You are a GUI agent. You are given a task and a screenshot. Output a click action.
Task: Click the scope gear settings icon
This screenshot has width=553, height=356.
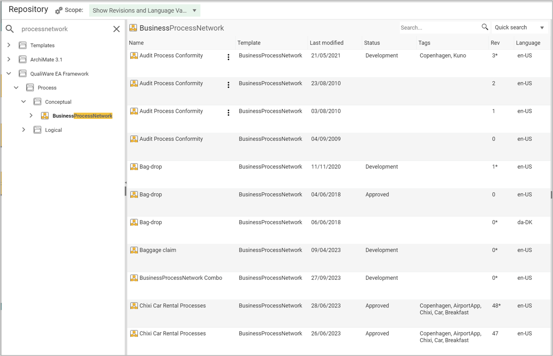point(59,10)
